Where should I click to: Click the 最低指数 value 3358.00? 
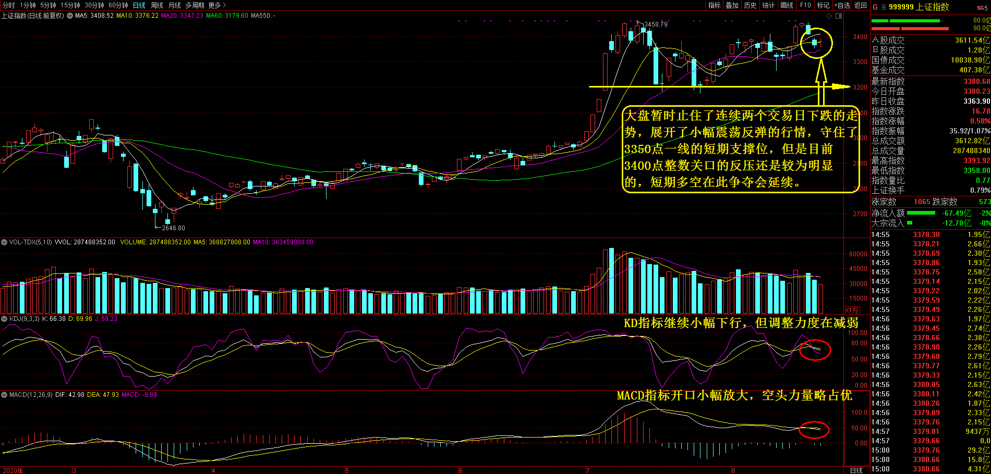(x=976, y=170)
